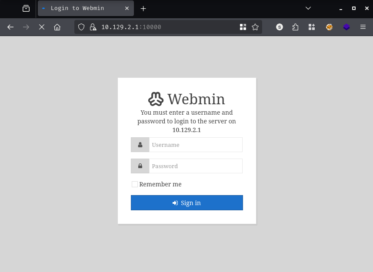Open a new tab with plus button
This screenshot has width=373, height=272.
(x=143, y=8)
